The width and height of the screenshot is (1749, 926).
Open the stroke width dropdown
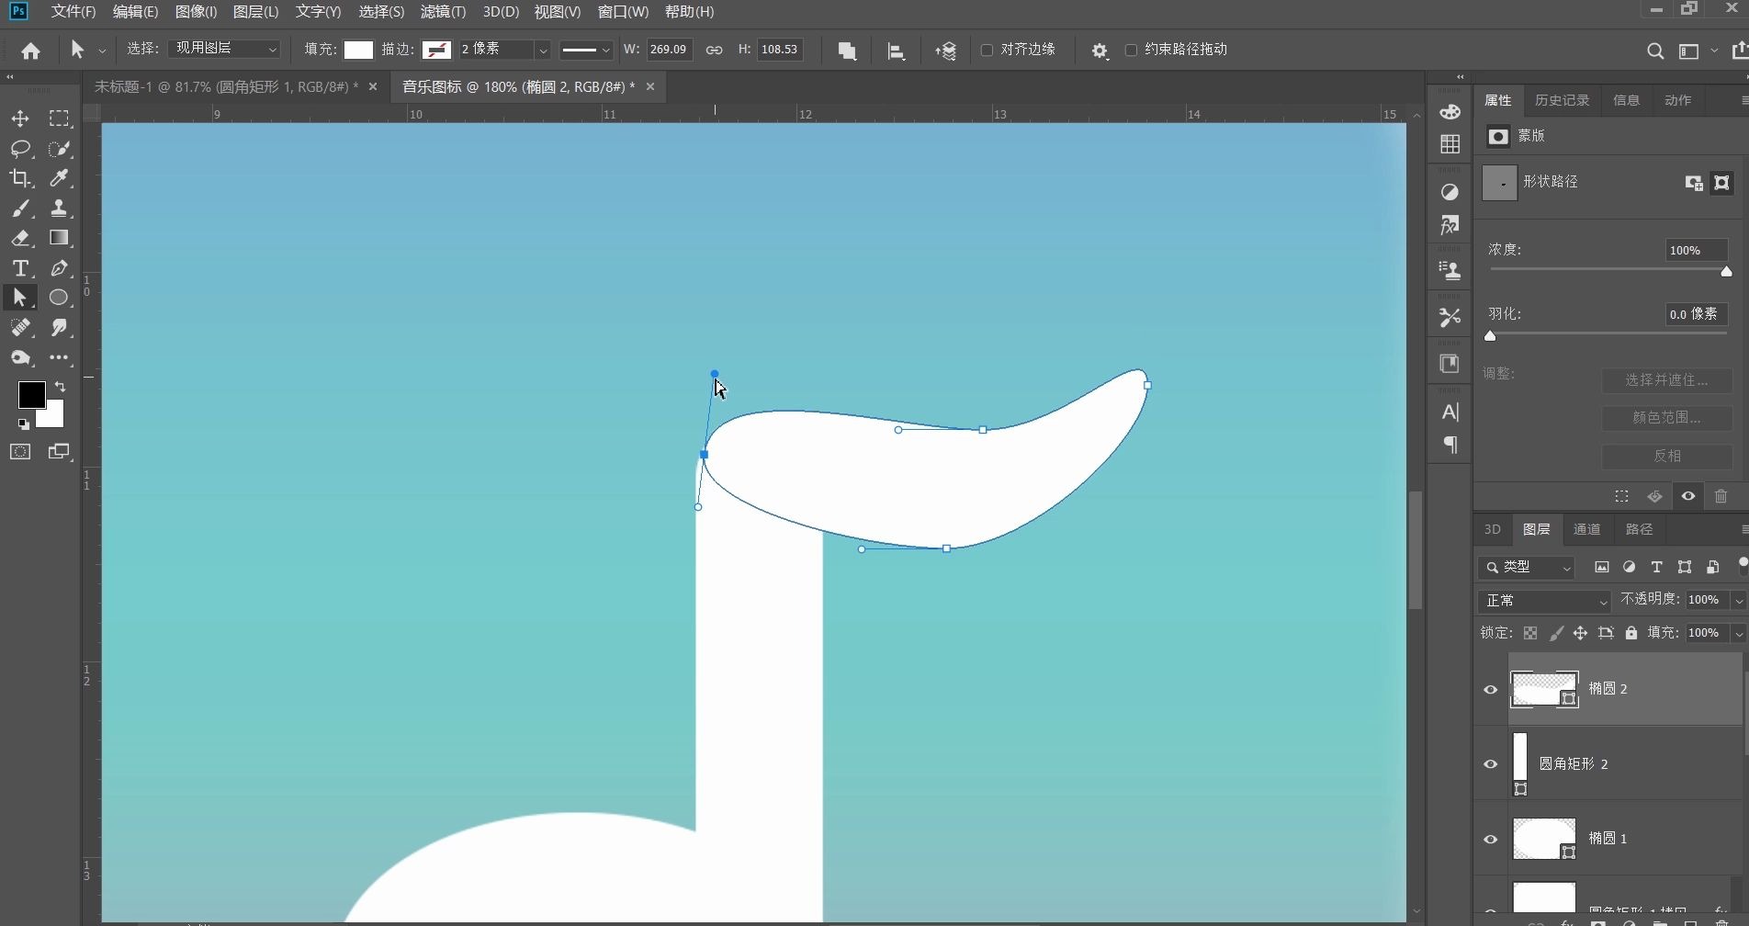click(x=543, y=50)
